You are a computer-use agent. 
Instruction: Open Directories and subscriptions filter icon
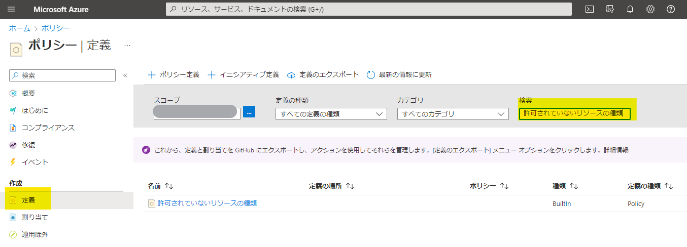[610, 9]
